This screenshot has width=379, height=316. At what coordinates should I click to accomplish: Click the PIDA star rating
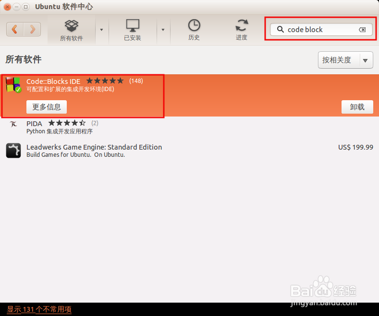pyautogui.click(x=67, y=123)
